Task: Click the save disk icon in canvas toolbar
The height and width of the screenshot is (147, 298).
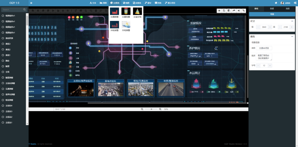Action: (x=224, y=11)
